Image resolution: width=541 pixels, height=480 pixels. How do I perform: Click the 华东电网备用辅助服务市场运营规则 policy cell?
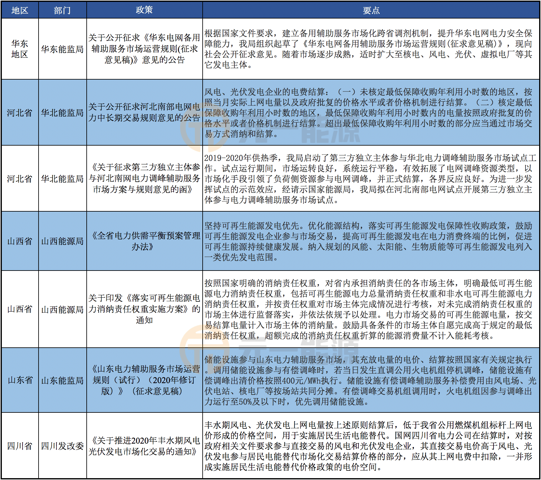point(144,49)
